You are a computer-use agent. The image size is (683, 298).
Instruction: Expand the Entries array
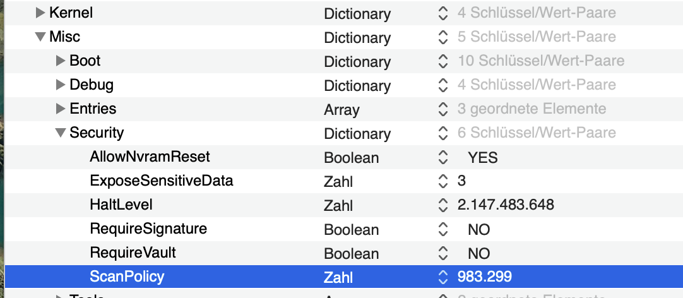click(61, 109)
